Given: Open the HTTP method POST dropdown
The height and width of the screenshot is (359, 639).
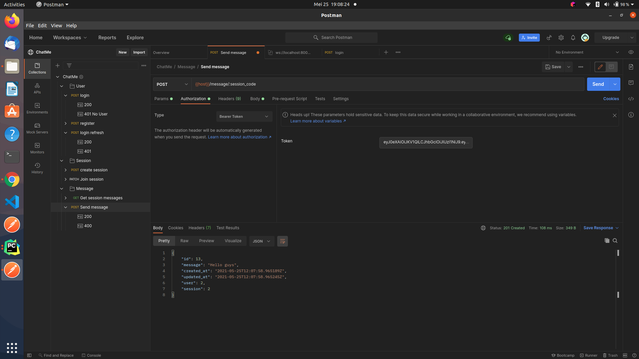Looking at the screenshot, I should [x=172, y=84].
